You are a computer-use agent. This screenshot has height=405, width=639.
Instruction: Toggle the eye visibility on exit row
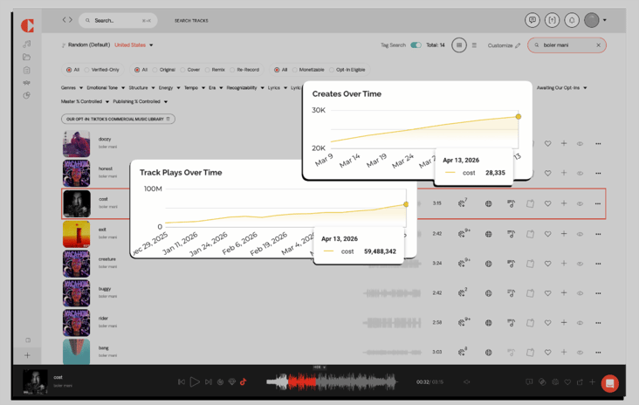580,234
